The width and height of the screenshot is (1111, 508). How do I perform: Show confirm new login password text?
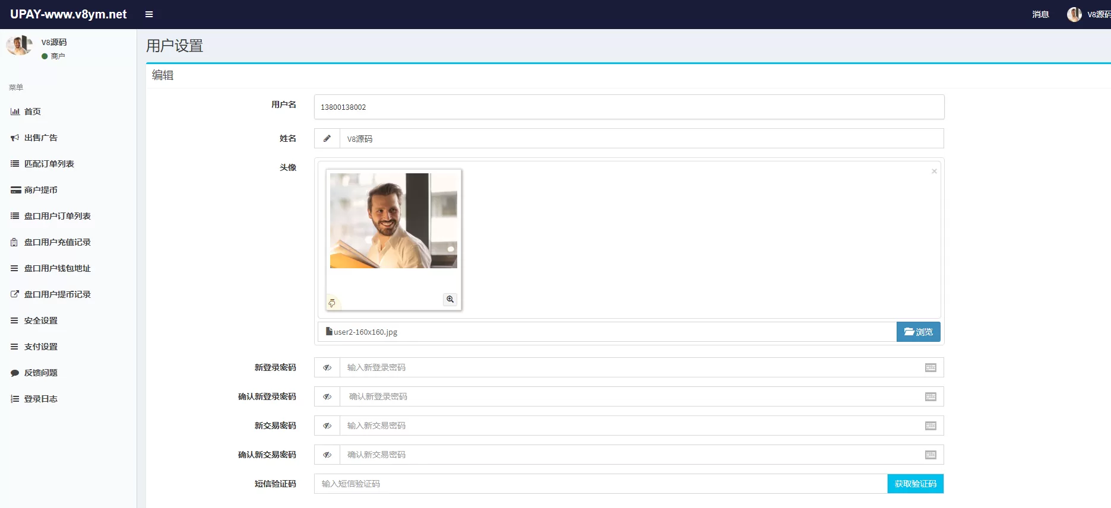click(327, 397)
